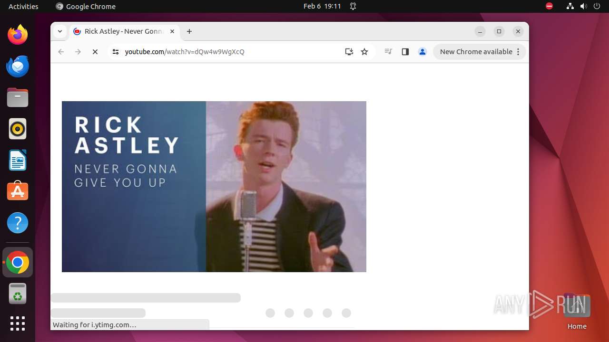This screenshot has width=609, height=342.
Task: Minimize the Chrome window
Action: (480, 31)
